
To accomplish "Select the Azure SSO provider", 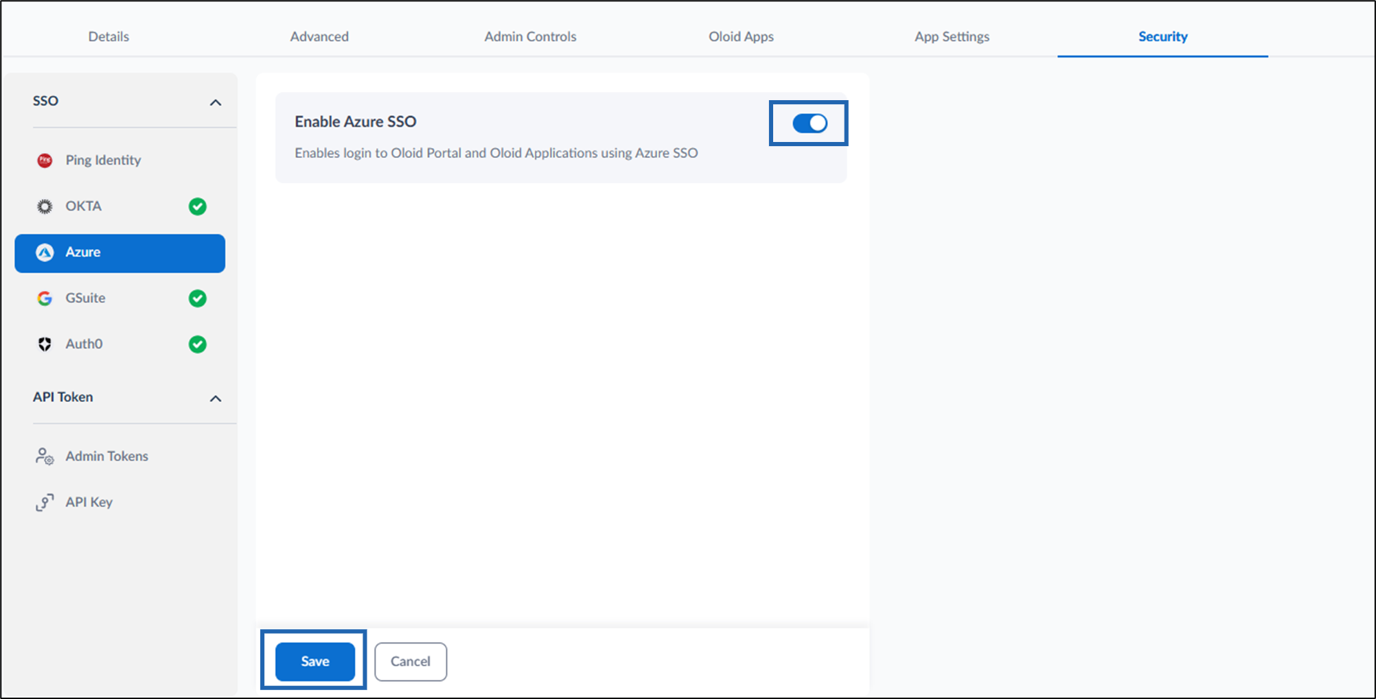I will pos(120,253).
